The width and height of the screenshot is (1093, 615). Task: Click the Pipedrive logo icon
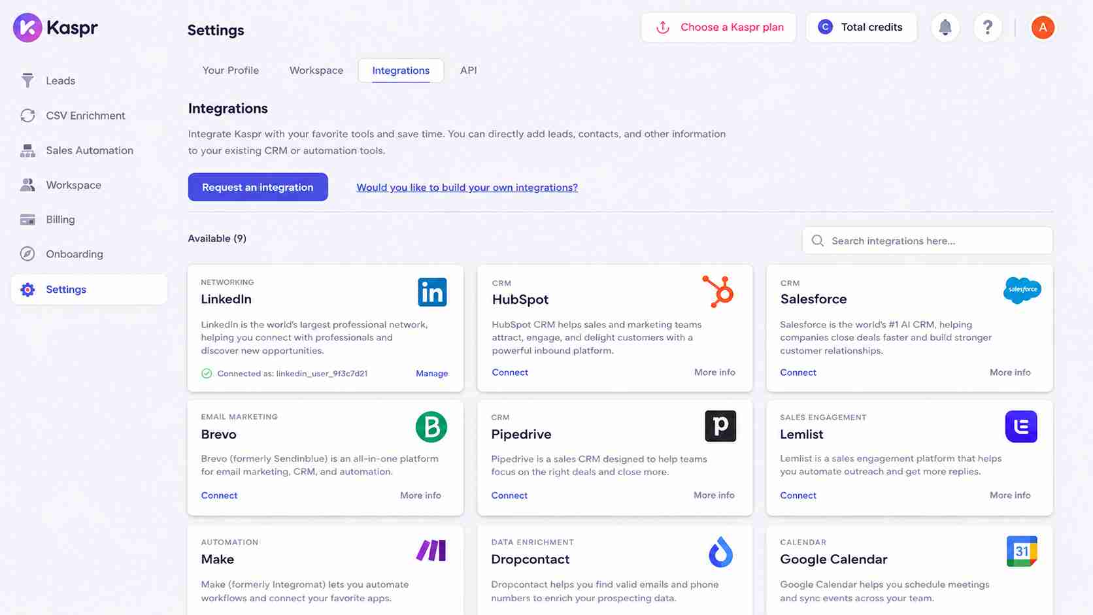tap(720, 426)
